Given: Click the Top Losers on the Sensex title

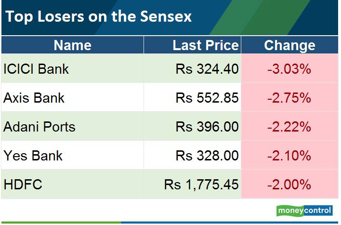Looking at the screenshot, I should coord(98,17).
